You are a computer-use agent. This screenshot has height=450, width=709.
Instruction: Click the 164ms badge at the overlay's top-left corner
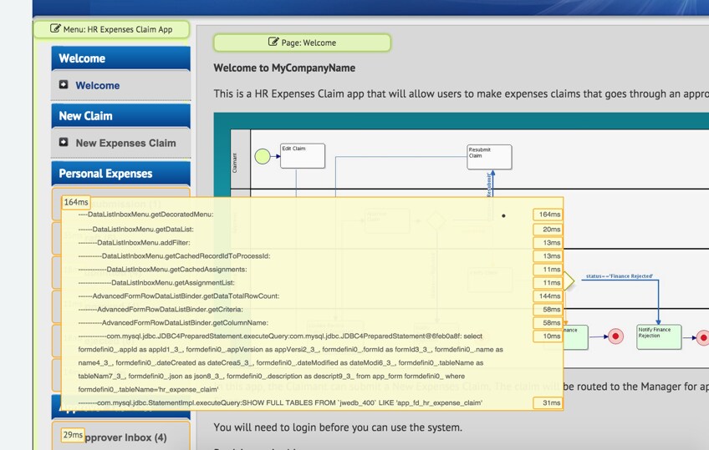click(x=76, y=202)
